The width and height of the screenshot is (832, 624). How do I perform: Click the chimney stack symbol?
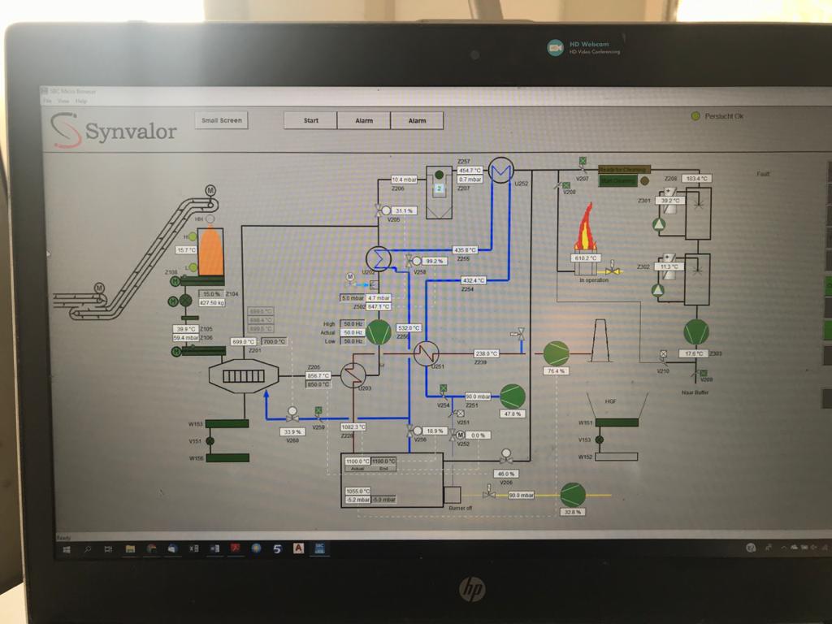click(600, 340)
